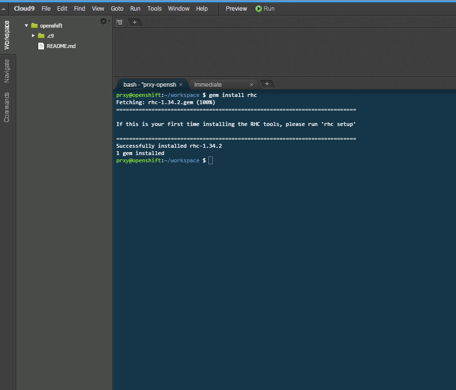
Task: Open the Navigate side panel
Action: coord(7,71)
